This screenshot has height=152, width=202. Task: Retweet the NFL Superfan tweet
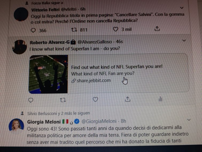pos(63,100)
